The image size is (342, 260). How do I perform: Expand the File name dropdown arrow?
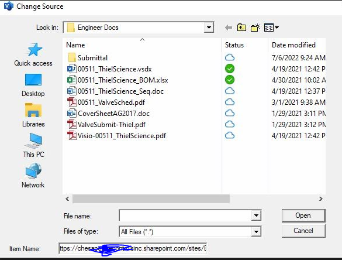click(256, 215)
